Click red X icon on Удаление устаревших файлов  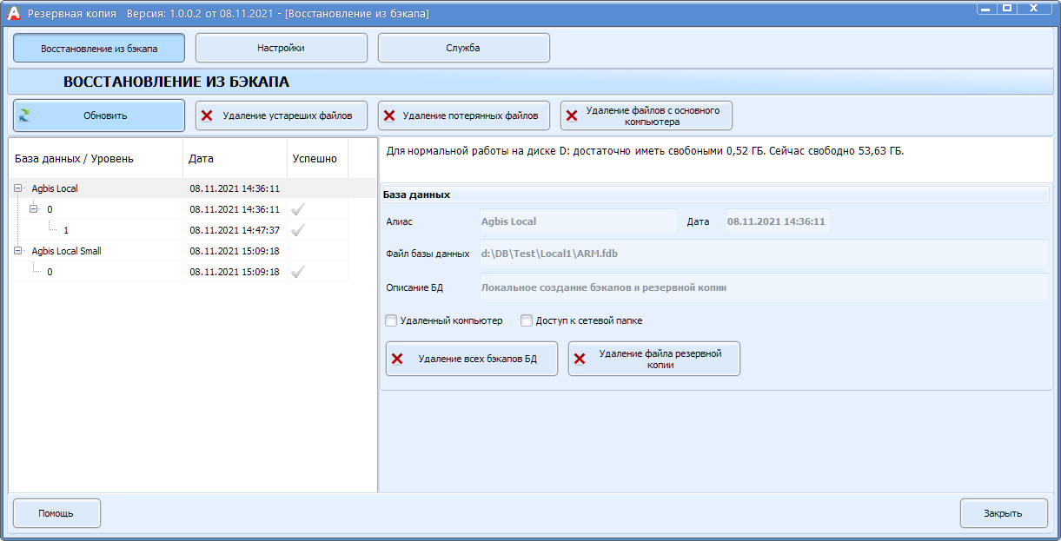tap(207, 115)
